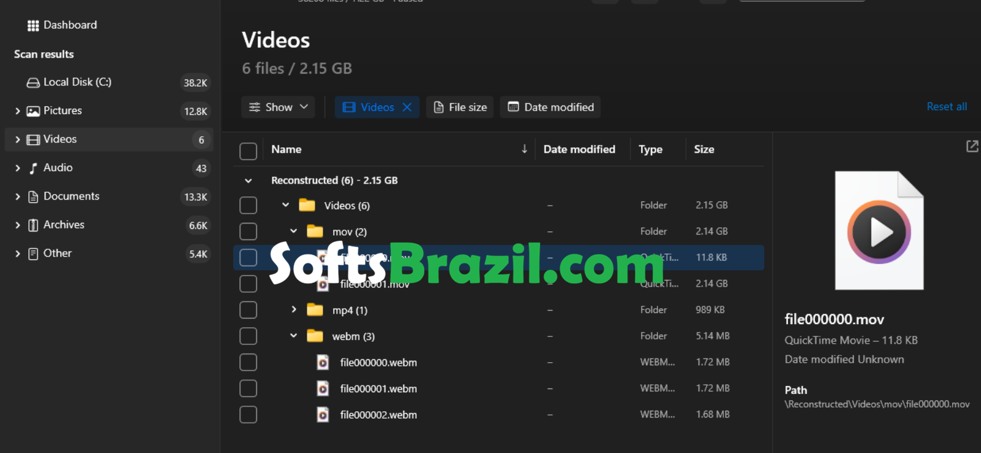Check the file000002.webm checkbox
Screen dimensions: 981x453
248,415
